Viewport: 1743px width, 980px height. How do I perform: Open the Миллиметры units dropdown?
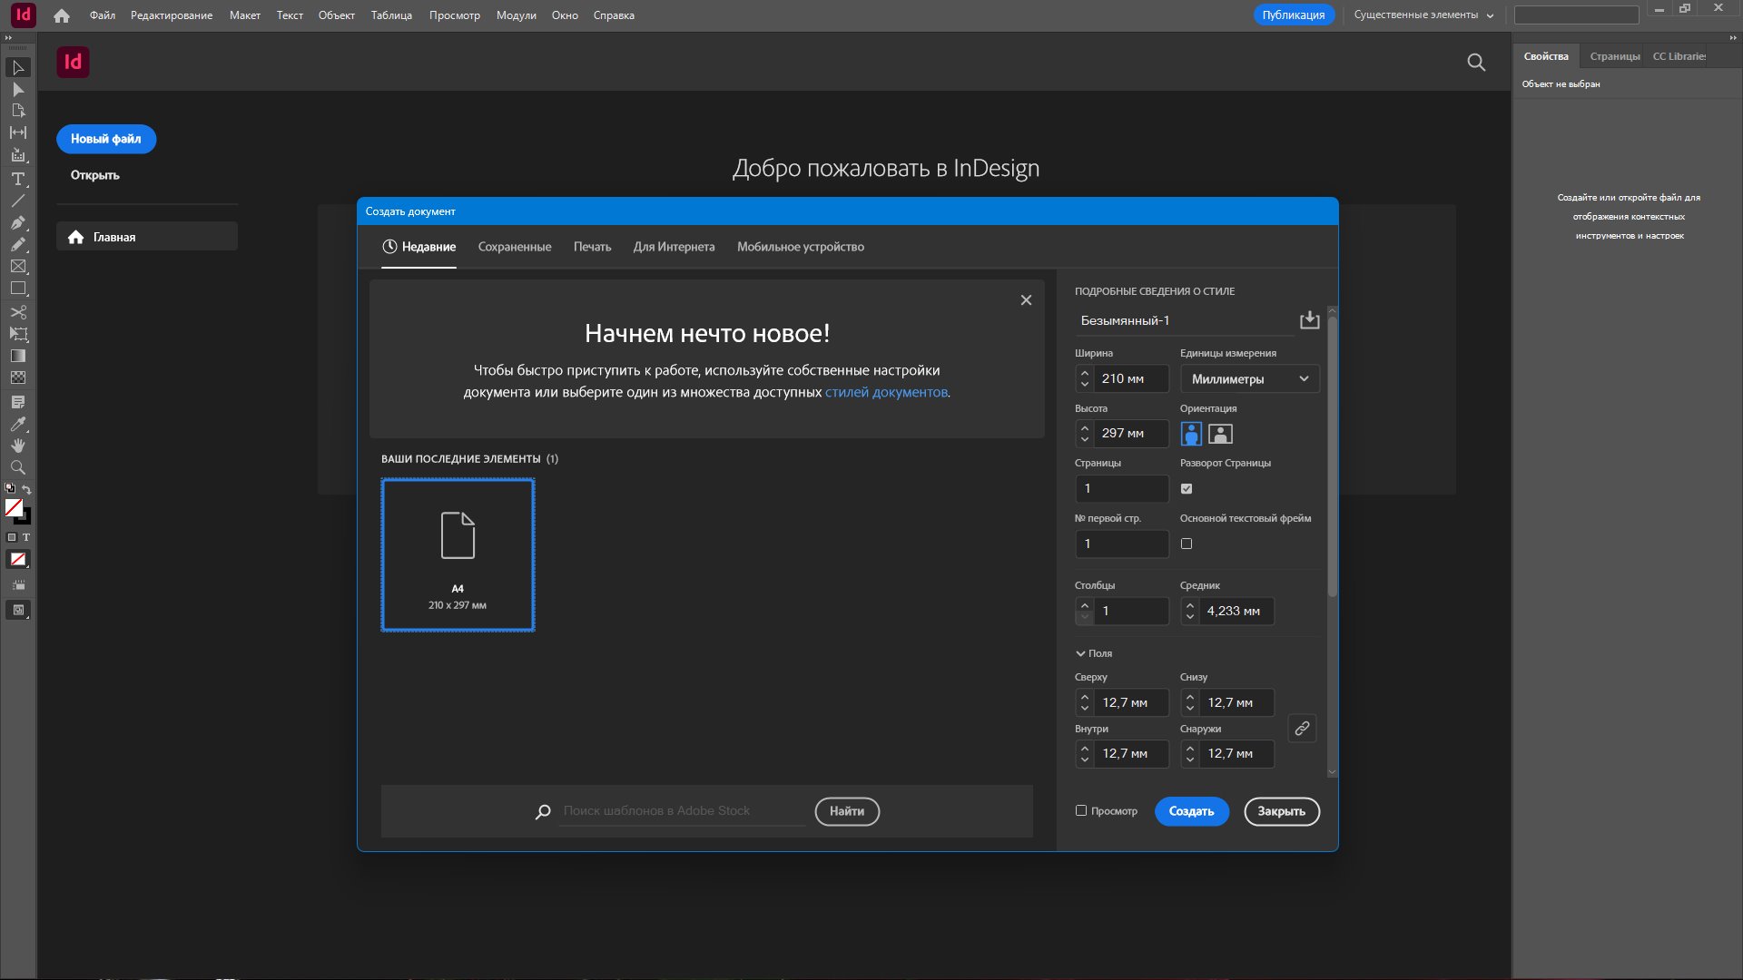1249,378
